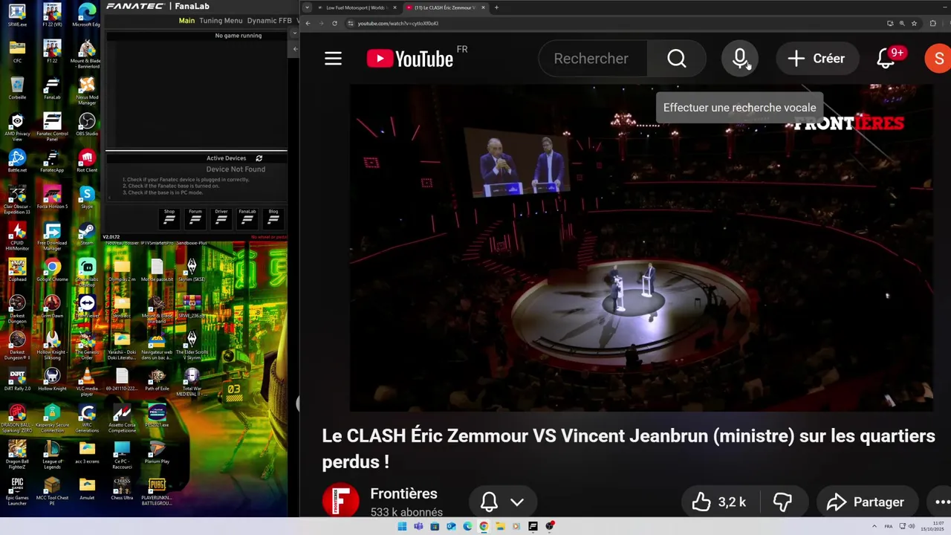Open the Forum shortcut in FanaLab
The height and width of the screenshot is (535, 951).
coord(195,218)
